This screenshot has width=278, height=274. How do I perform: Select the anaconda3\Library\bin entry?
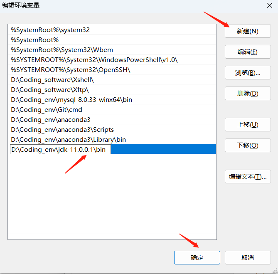(x=112, y=139)
